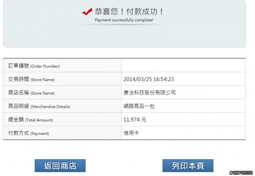Select payment method 信用卡
255x176 pixels.
tap(131, 133)
